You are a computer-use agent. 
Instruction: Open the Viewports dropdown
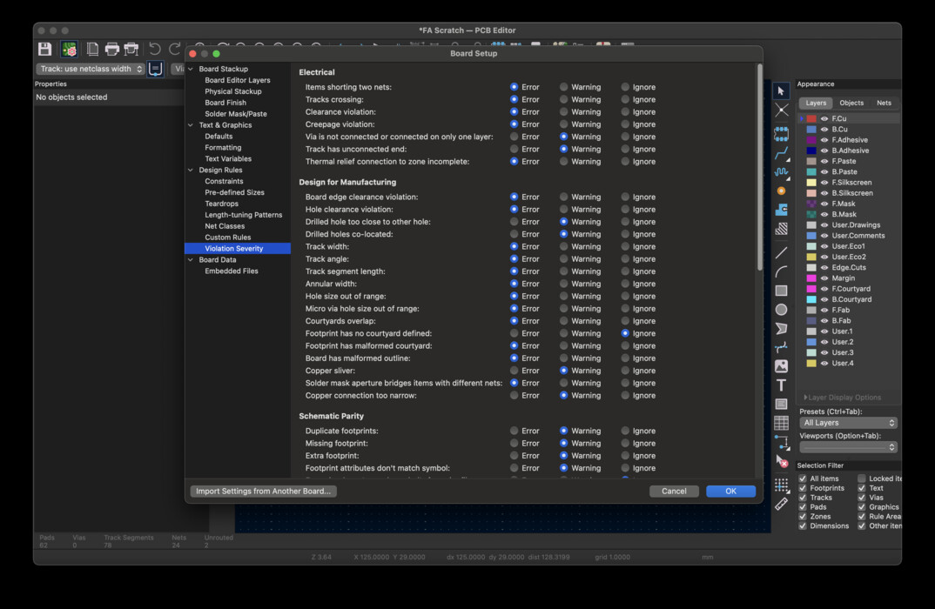click(849, 447)
